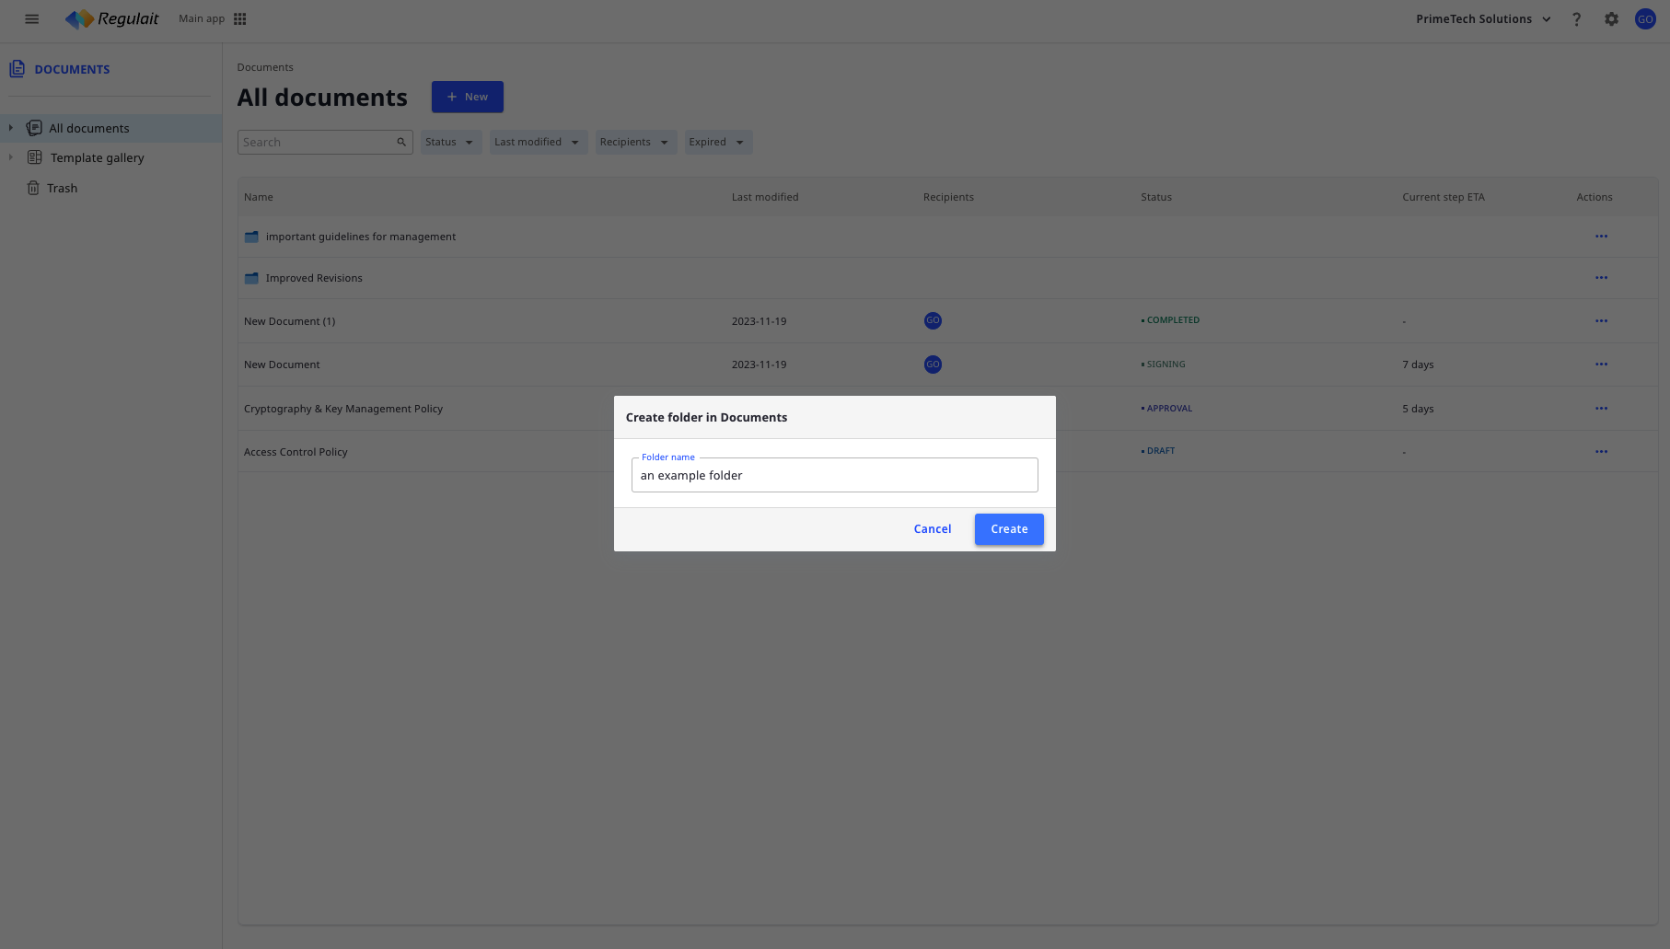
Task: Expand the Template gallery tree node
Action: [x=11, y=157]
